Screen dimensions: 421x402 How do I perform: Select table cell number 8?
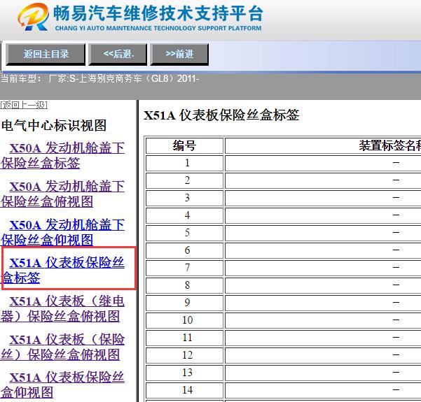pyautogui.click(x=184, y=285)
